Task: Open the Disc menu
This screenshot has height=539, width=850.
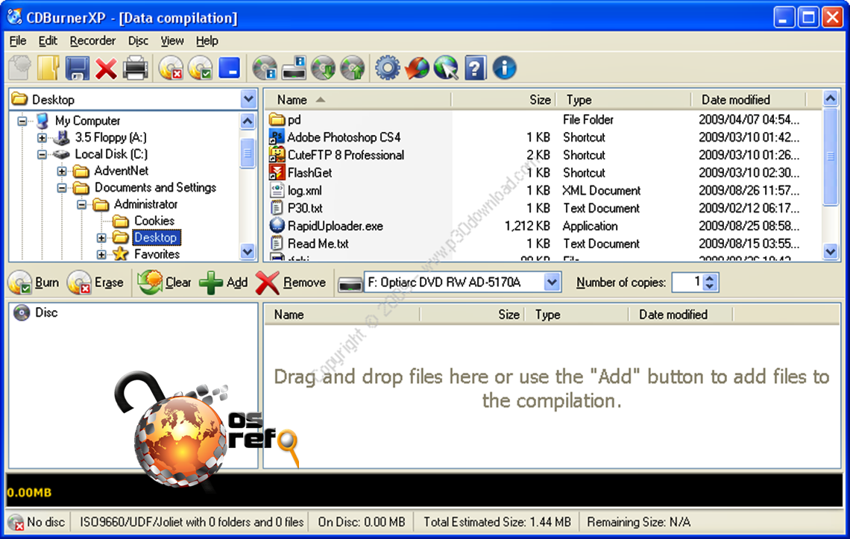Action: click(x=138, y=41)
